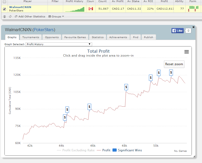Click the win marker just past 50k
202x163 pixels.
point(159,73)
